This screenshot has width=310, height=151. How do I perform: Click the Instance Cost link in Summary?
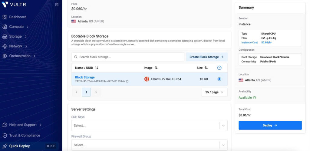[249, 42]
